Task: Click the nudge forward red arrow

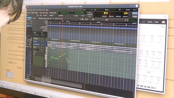Action: click(x=128, y=20)
